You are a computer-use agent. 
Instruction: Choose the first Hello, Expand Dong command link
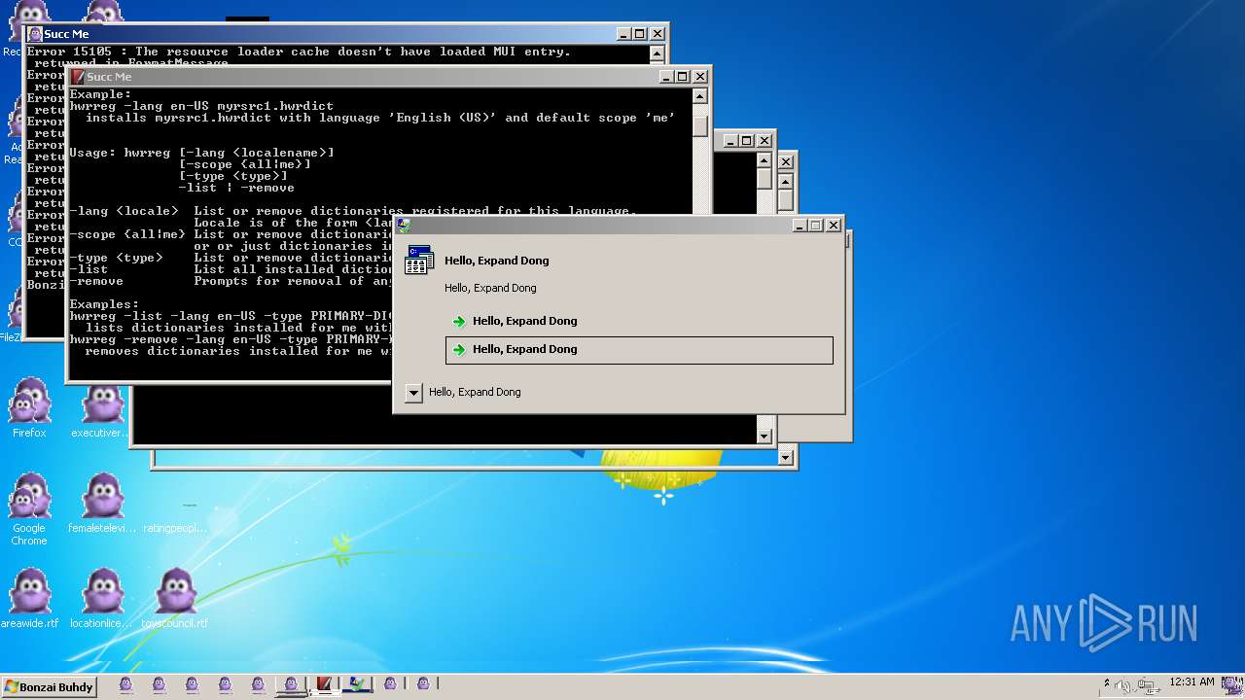point(639,321)
